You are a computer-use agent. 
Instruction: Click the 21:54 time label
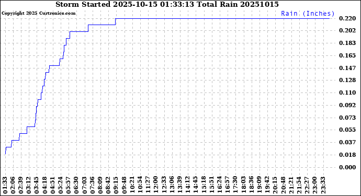point(299,186)
